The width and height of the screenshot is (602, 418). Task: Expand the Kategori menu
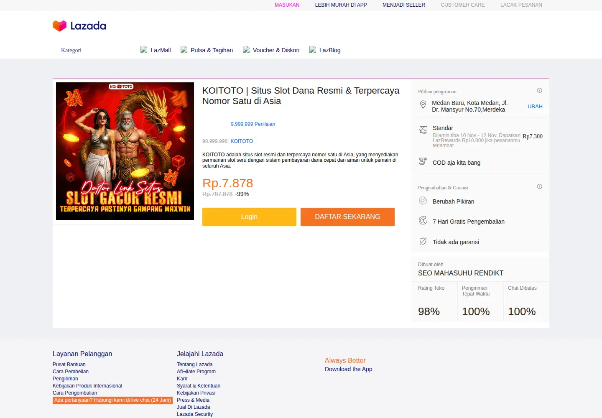click(x=71, y=50)
